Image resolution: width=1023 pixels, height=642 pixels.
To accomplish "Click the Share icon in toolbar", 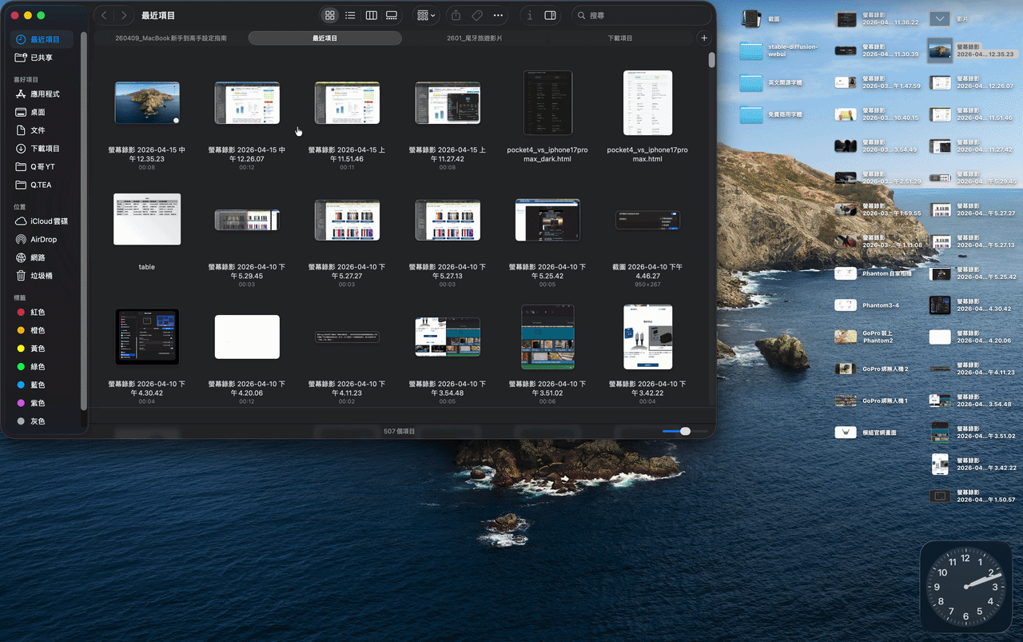I will coord(456,15).
